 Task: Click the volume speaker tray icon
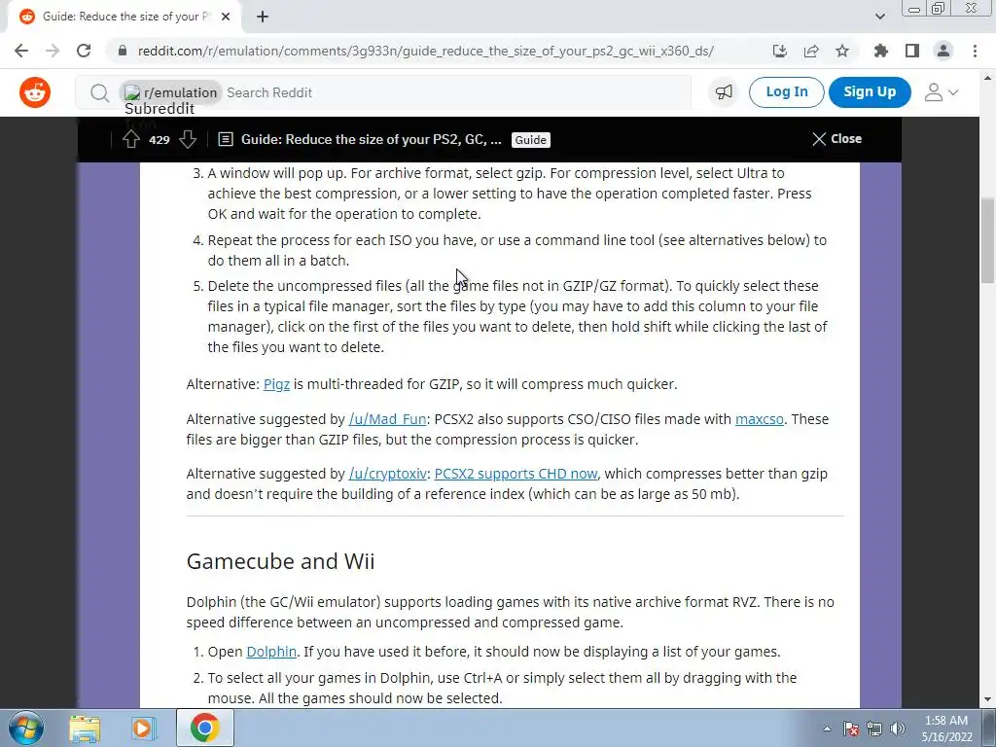tap(898, 729)
